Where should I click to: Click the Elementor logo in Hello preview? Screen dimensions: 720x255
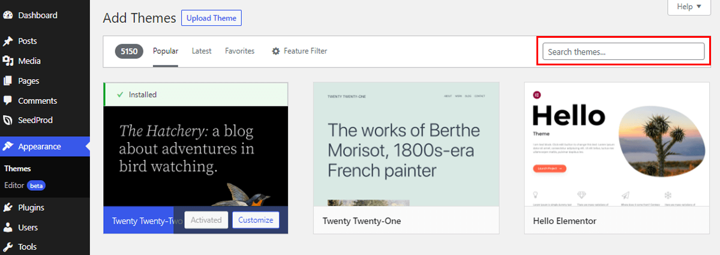point(537,95)
